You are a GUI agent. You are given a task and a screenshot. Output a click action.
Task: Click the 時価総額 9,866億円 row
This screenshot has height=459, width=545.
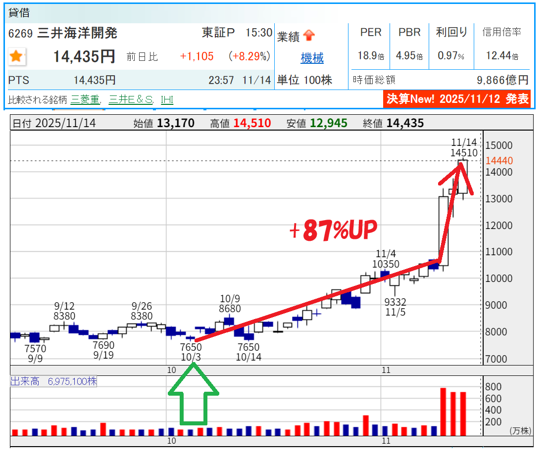click(x=441, y=80)
